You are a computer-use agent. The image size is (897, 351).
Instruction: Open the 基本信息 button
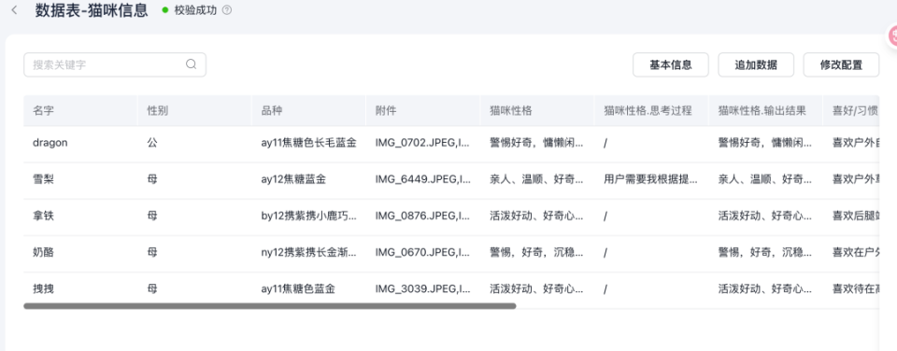point(671,64)
